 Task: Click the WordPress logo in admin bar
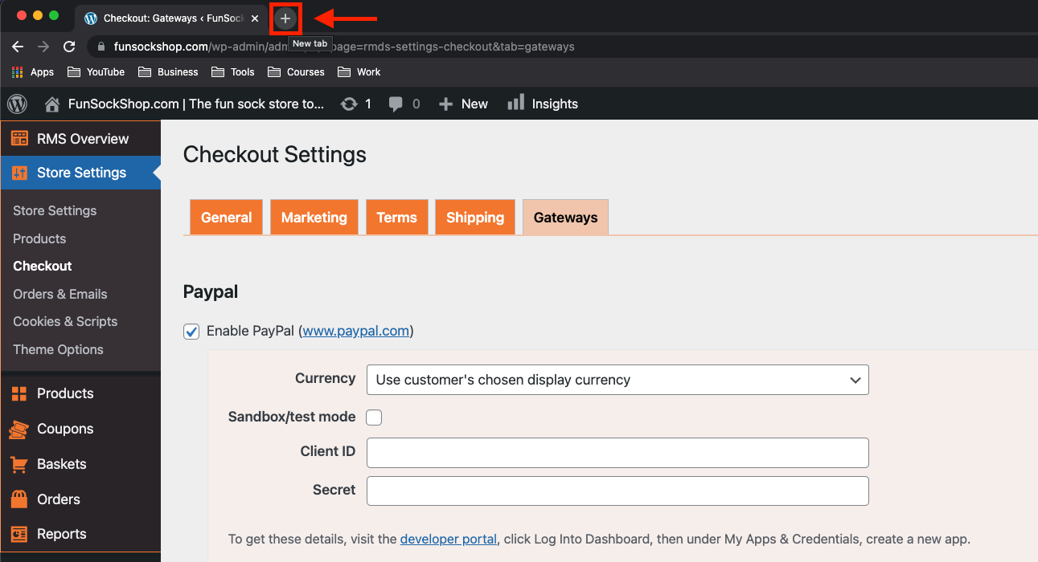click(18, 104)
